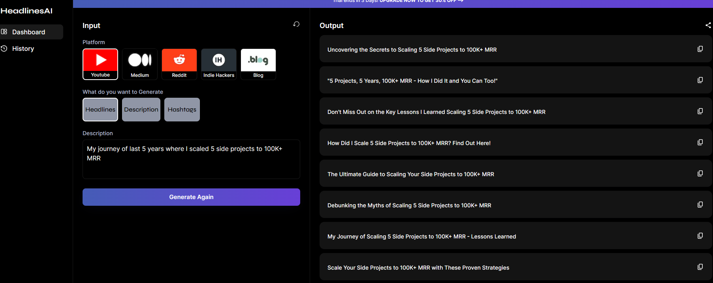Copy the '5 Projects, 5 Years' headline
This screenshot has height=283, width=713.
point(700,80)
